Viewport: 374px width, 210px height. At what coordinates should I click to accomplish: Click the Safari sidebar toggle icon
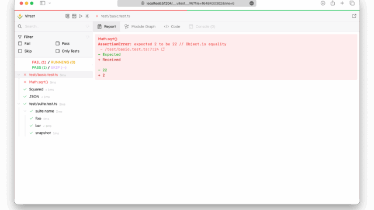click(x=43, y=3)
